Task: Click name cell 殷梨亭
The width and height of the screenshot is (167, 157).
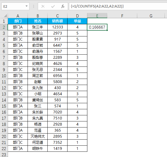Action: [x=37, y=58]
